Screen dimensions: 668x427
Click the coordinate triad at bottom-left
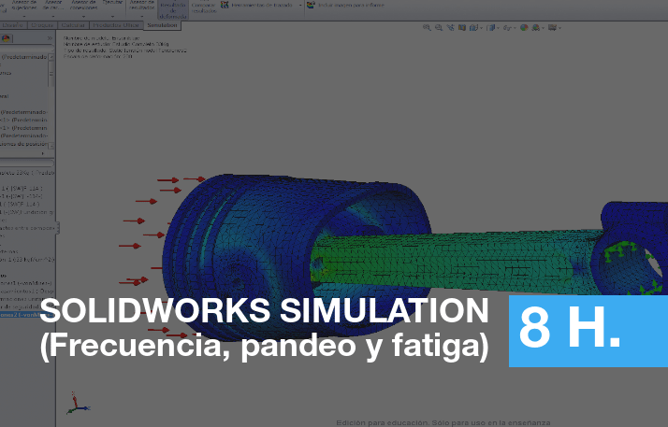(78, 404)
